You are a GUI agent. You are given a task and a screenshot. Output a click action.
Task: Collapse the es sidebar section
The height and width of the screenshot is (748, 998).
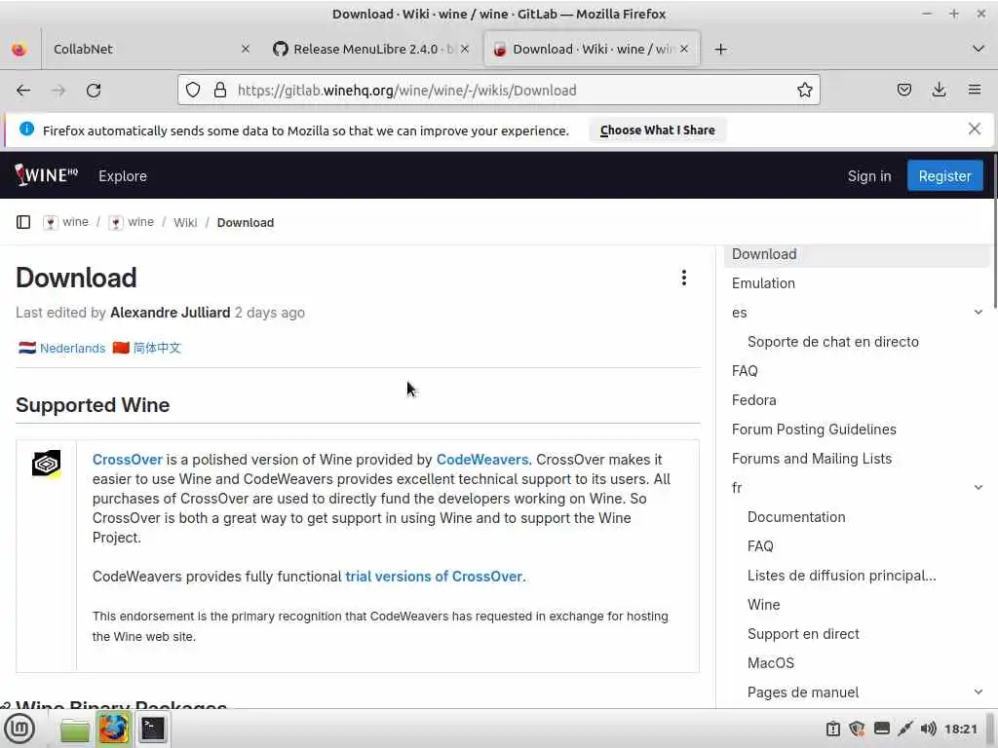(979, 313)
